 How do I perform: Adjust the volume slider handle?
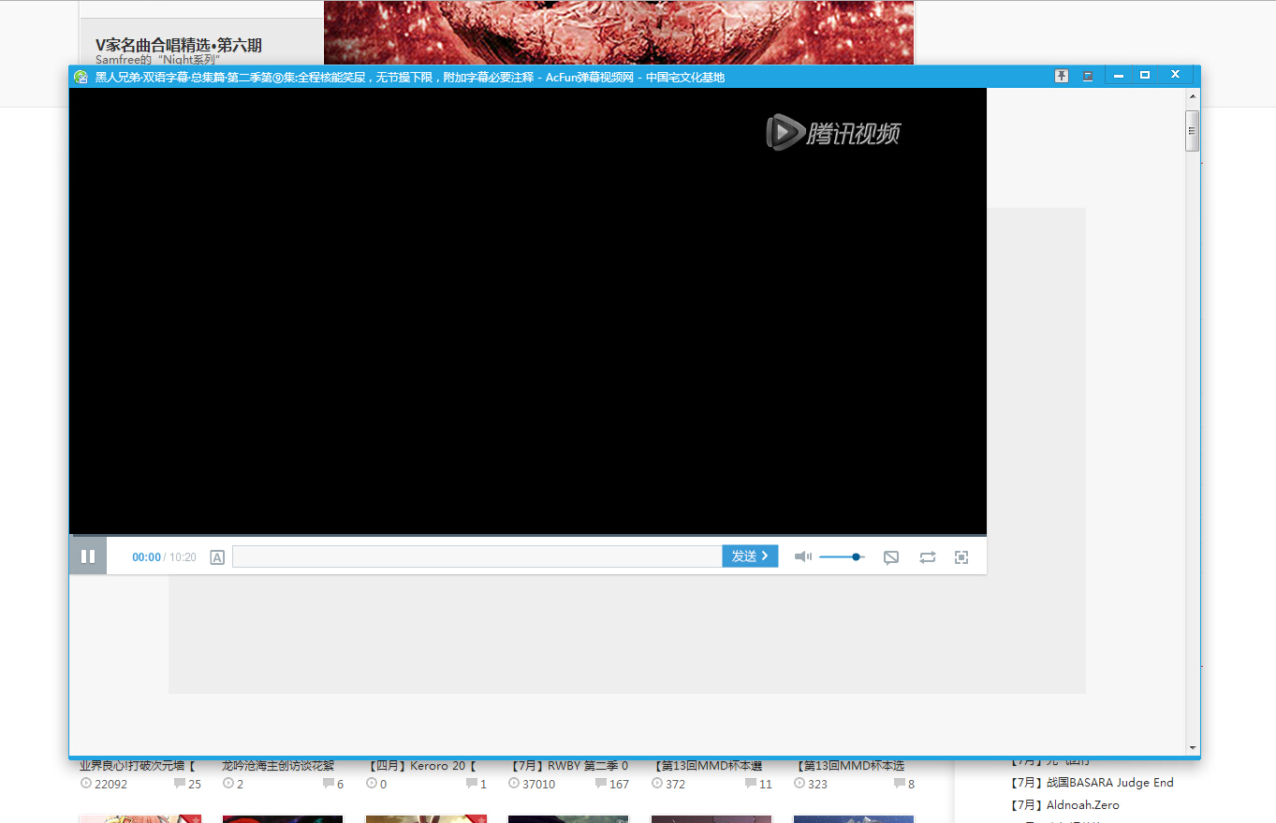pyautogui.click(x=856, y=556)
